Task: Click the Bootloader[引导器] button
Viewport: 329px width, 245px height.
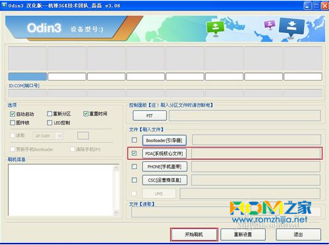Action: [164, 140]
